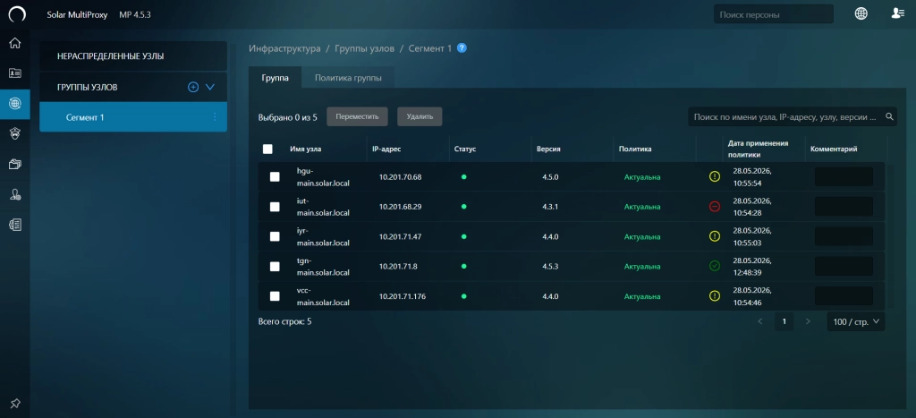The width and height of the screenshot is (916, 418).
Task: Click the blue help question mark icon
Action: pyautogui.click(x=462, y=48)
